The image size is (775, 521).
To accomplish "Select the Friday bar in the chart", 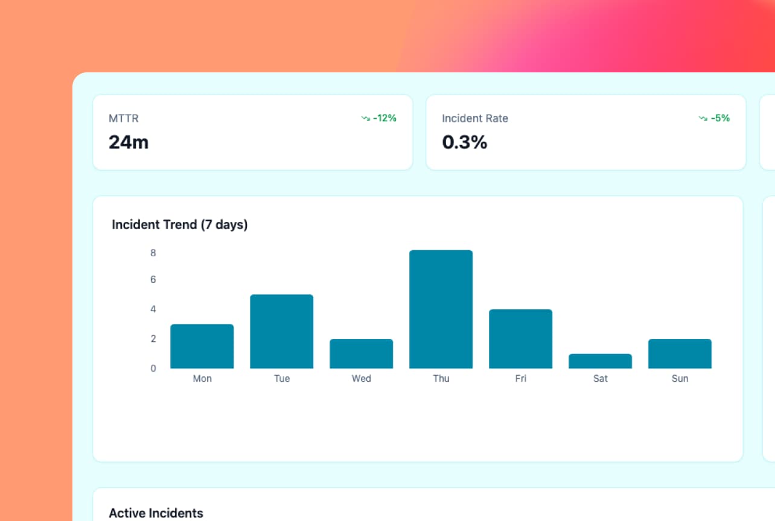I will 520,338.
